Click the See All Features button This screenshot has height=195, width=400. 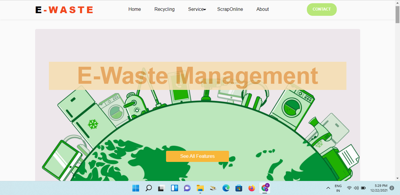[197, 156]
